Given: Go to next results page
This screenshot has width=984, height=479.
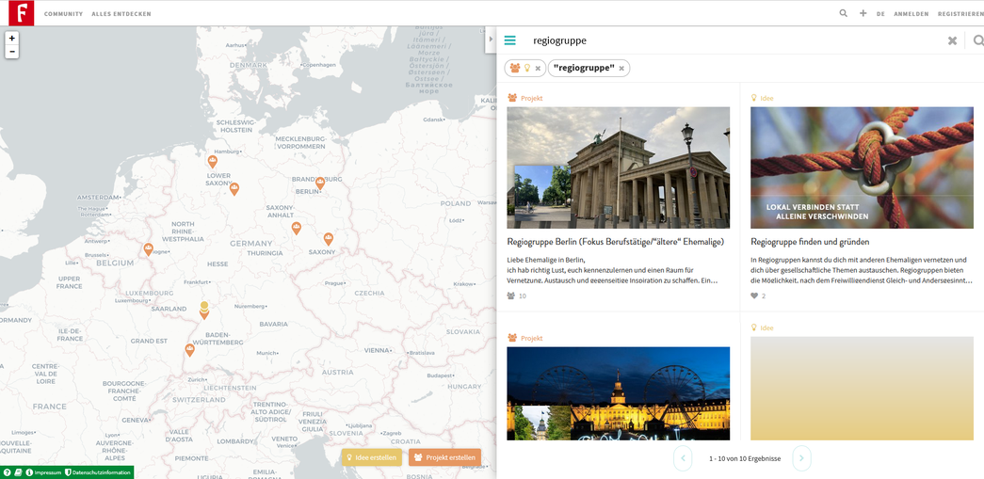Looking at the screenshot, I should pos(801,458).
